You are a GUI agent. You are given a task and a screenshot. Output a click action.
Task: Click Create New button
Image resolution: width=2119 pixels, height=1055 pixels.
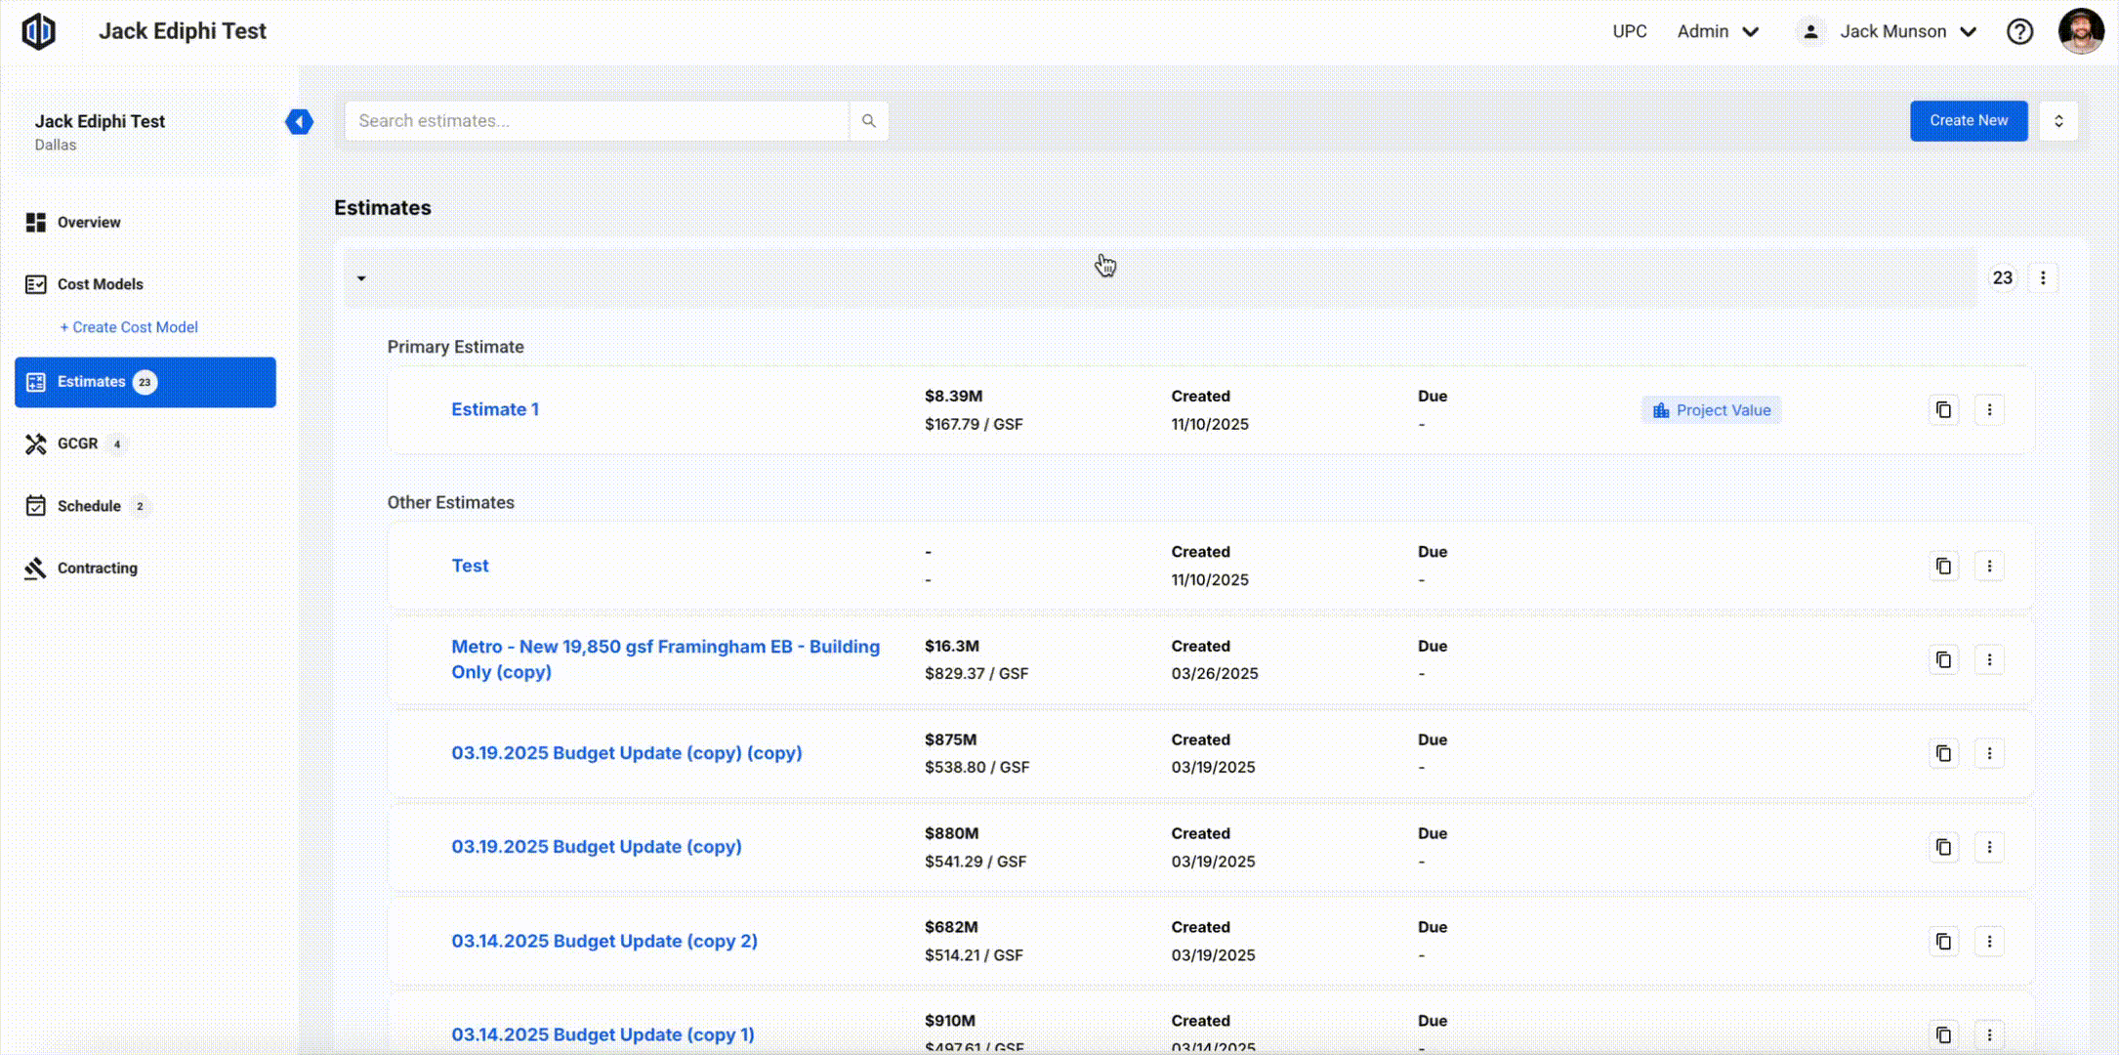coord(1968,121)
